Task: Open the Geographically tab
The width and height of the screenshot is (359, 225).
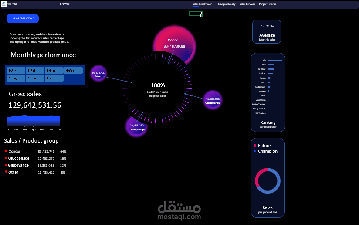Action: 227,4
